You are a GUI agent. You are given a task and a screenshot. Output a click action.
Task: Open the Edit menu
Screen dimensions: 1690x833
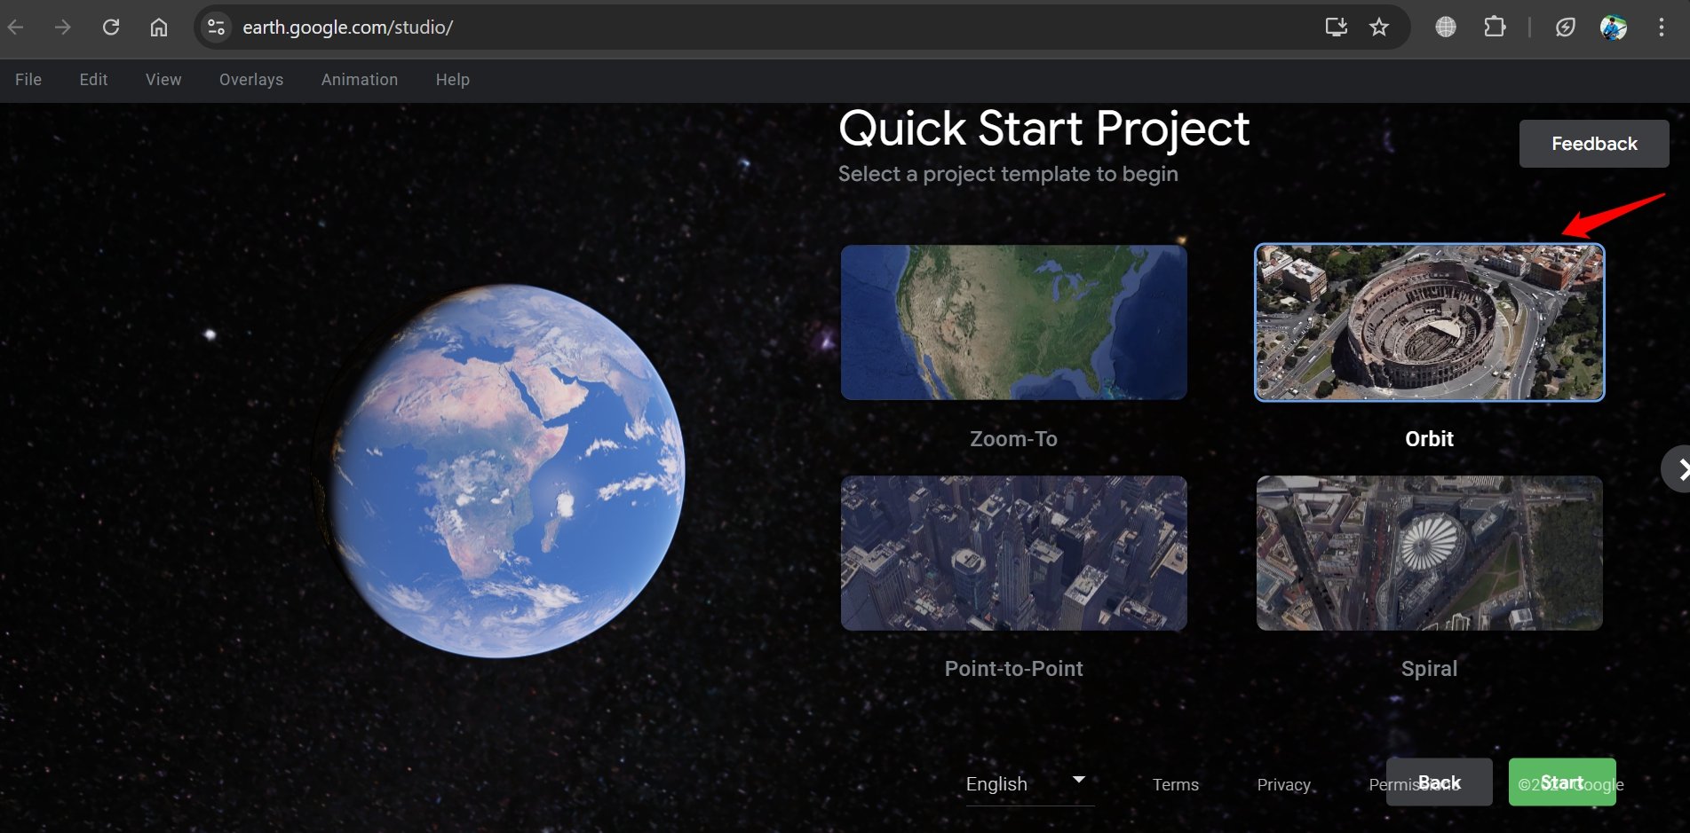coord(93,80)
